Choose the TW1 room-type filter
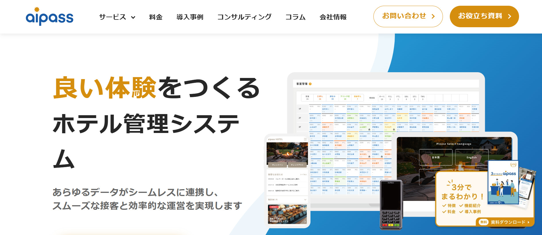542x235 pixels. point(423,98)
